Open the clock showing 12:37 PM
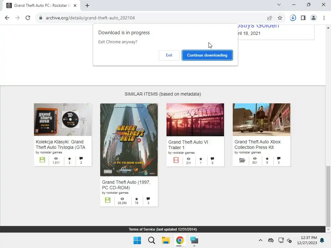 (307, 240)
